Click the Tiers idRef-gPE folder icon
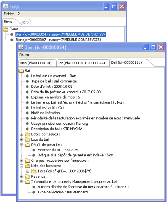This screenshot has height=203, width=167. pos(34,171)
